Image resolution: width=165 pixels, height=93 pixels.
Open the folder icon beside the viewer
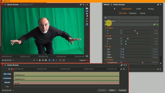(87, 9)
